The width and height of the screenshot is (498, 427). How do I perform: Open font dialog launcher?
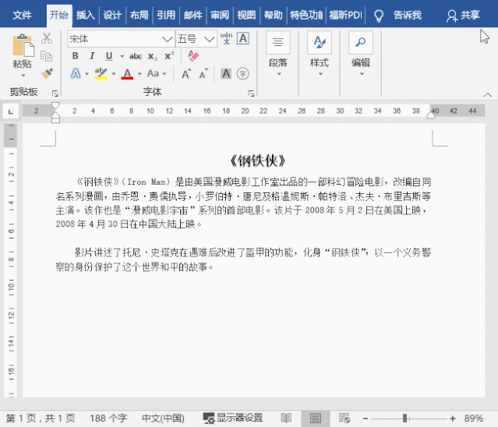click(251, 94)
